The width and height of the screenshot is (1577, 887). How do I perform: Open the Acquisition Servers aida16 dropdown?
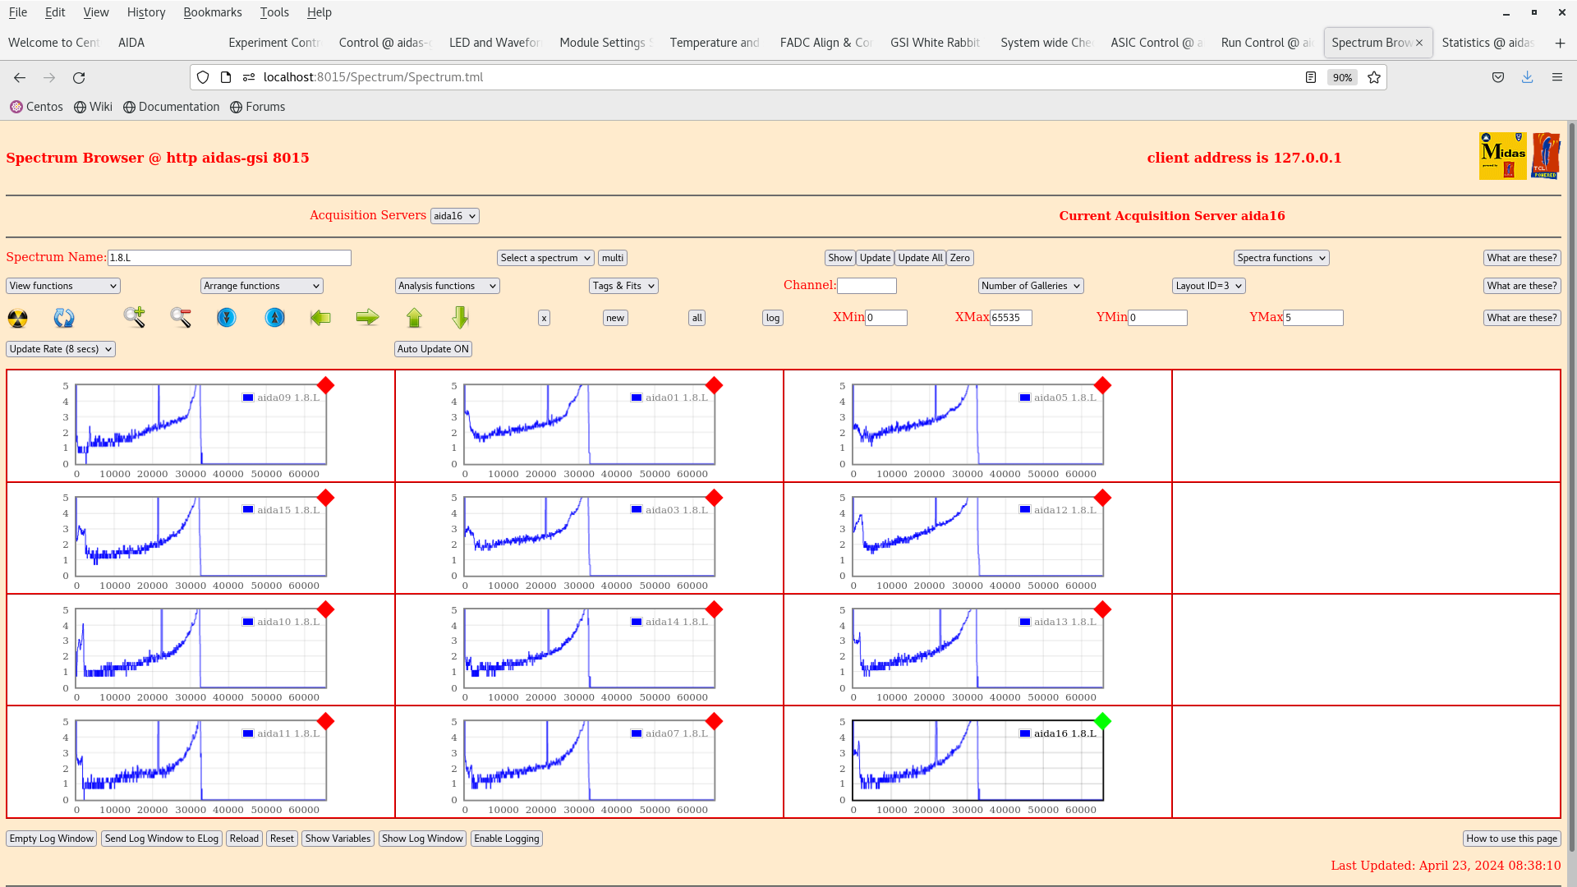click(454, 216)
